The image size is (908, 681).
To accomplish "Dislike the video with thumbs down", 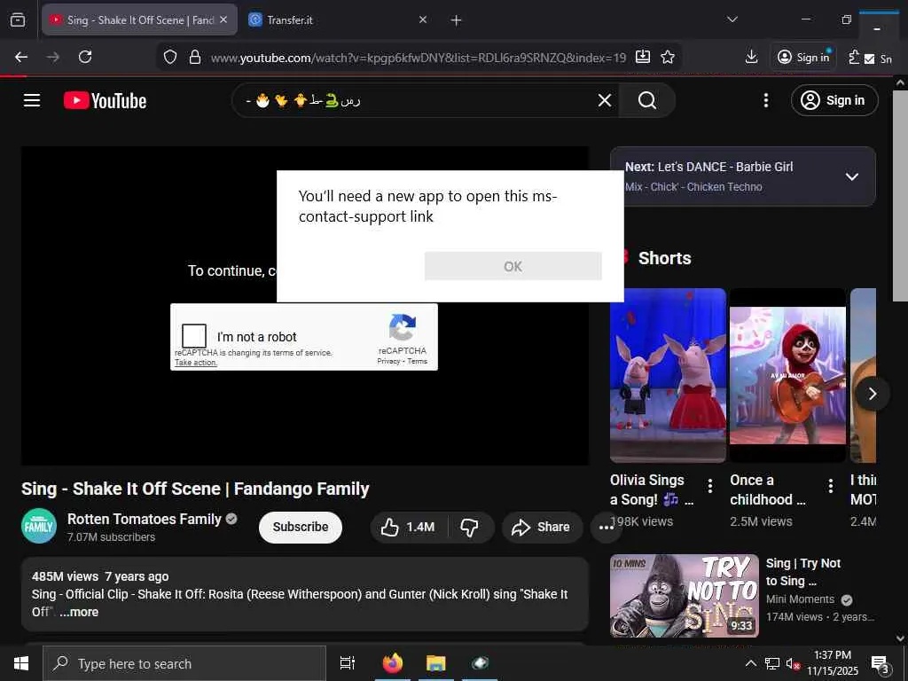I will tap(469, 527).
